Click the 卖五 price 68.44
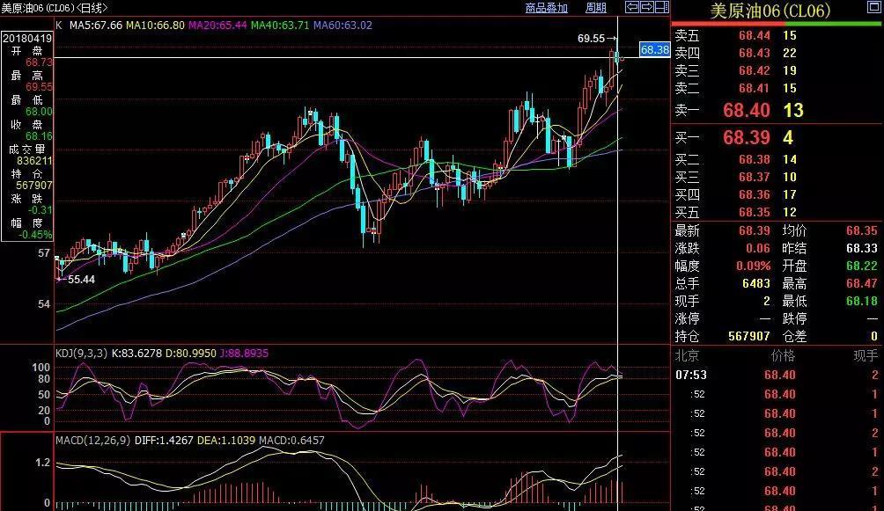The height and width of the screenshot is (511, 884). click(755, 35)
